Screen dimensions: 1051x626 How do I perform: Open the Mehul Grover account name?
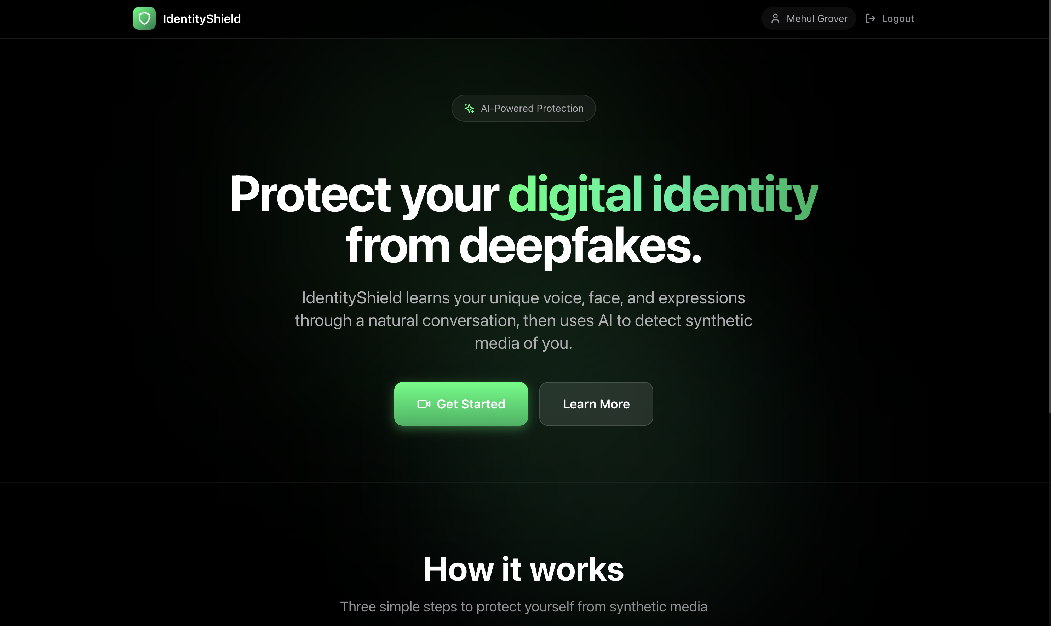click(817, 18)
